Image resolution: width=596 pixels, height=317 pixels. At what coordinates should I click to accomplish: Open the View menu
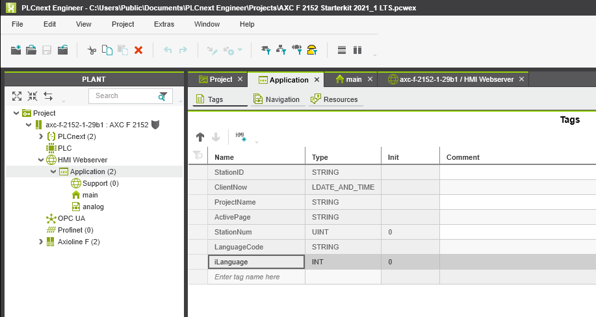tap(84, 24)
